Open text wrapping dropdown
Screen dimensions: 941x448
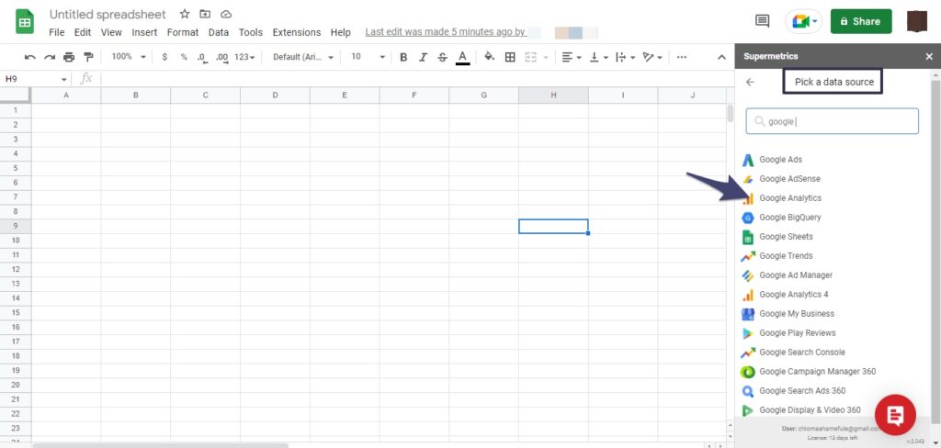point(625,57)
